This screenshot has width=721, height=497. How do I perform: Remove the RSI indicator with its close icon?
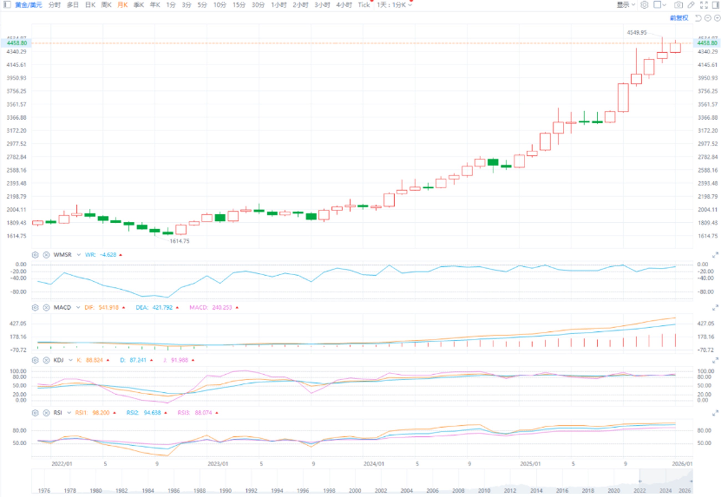pos(46,413)
